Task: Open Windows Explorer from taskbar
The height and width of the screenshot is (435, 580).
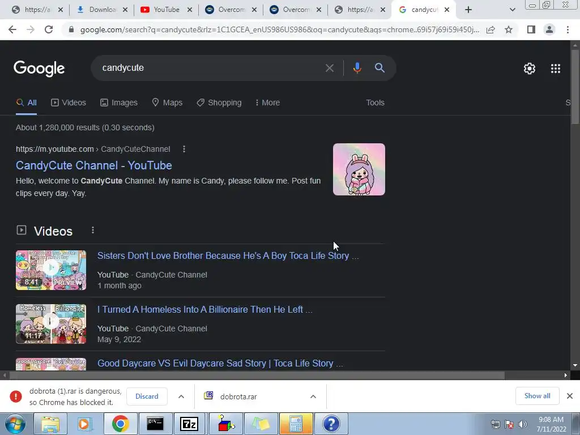Action: (x=50, y=424)
